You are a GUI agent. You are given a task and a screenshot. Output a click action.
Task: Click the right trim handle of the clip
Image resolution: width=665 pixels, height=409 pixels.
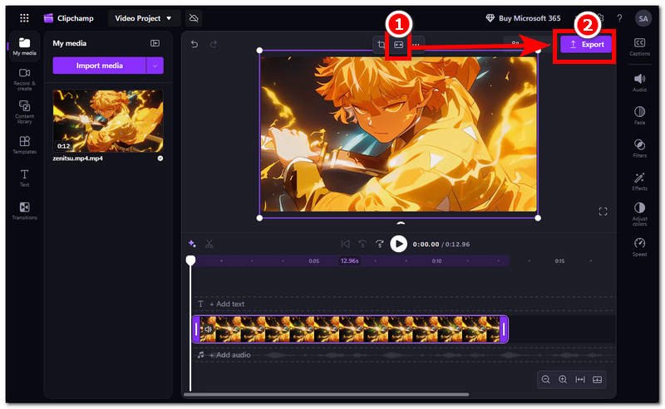504,329
